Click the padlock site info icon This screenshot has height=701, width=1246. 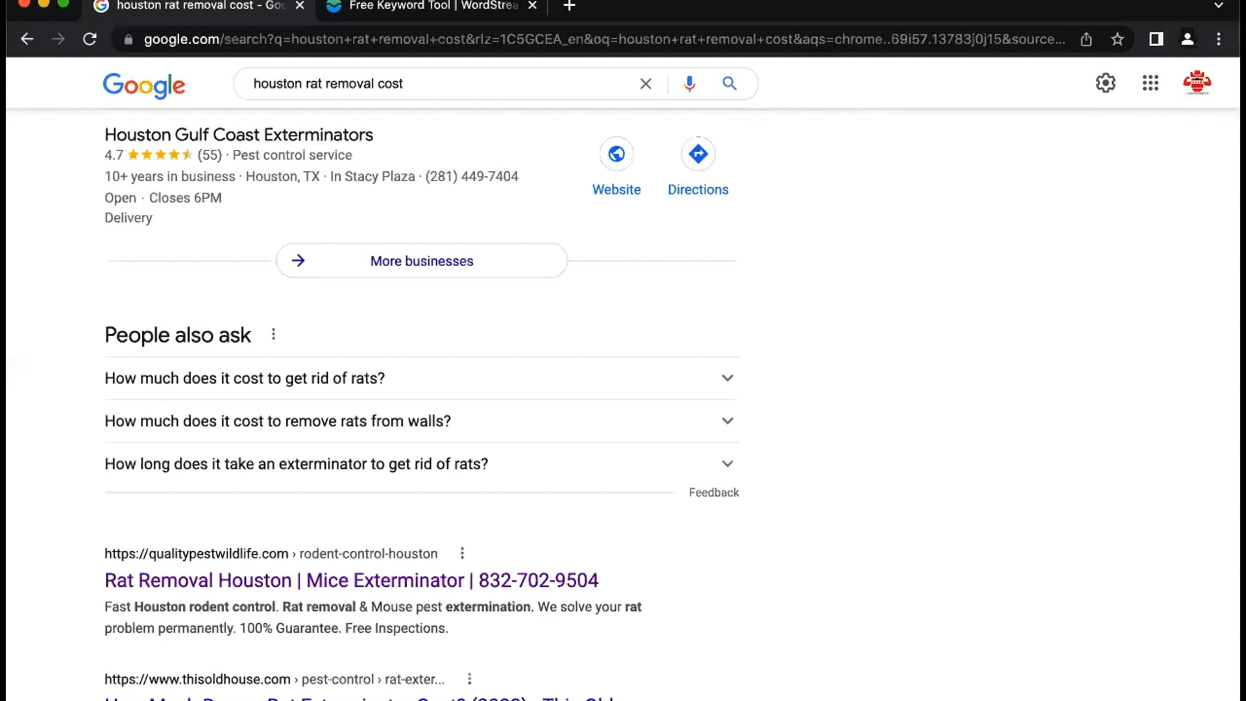(128, 40)
